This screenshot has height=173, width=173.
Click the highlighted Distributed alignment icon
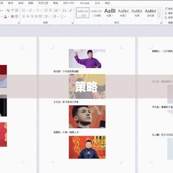(x=40, y=16)
